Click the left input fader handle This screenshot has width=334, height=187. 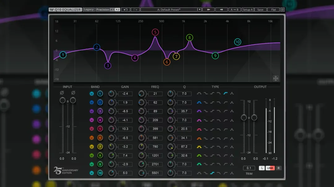point(62,100)
